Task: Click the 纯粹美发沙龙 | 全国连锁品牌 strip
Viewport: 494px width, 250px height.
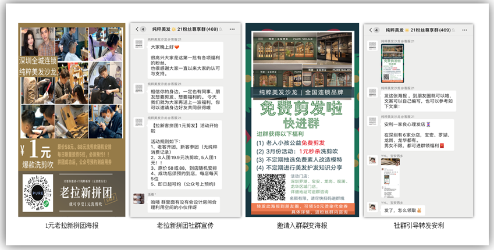Action: tap(303, 92)
